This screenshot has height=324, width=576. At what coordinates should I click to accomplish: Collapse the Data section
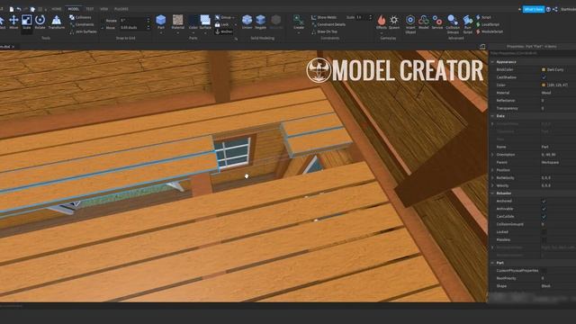click(492, 116)
